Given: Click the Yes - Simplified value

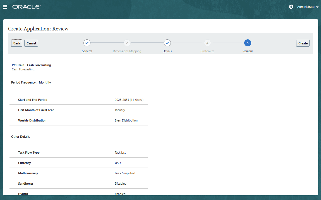Looking at the screenshot, I should point(125,173).
